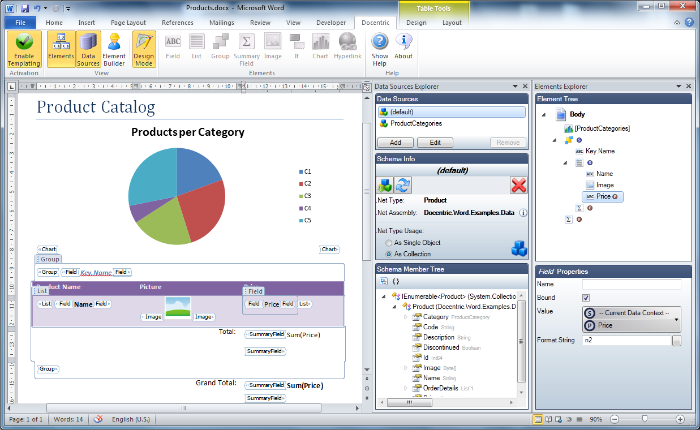Click the Enable Templating button
Image resolution: width=700 pixels, height=430 pixels.
(x=24, y=50)
